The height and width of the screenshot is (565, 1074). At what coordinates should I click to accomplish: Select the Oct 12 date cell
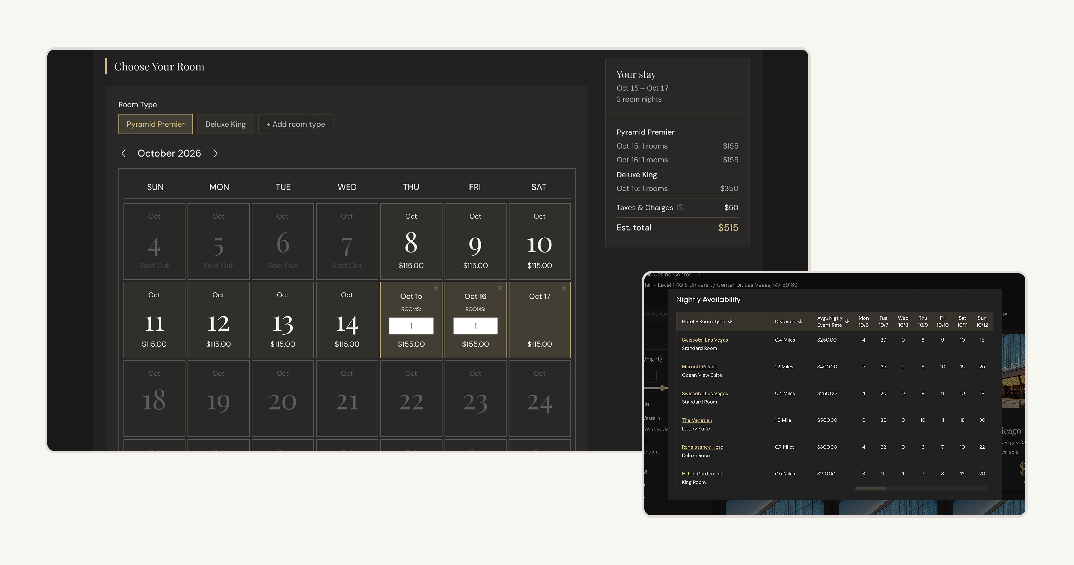[x=218, y=320]
